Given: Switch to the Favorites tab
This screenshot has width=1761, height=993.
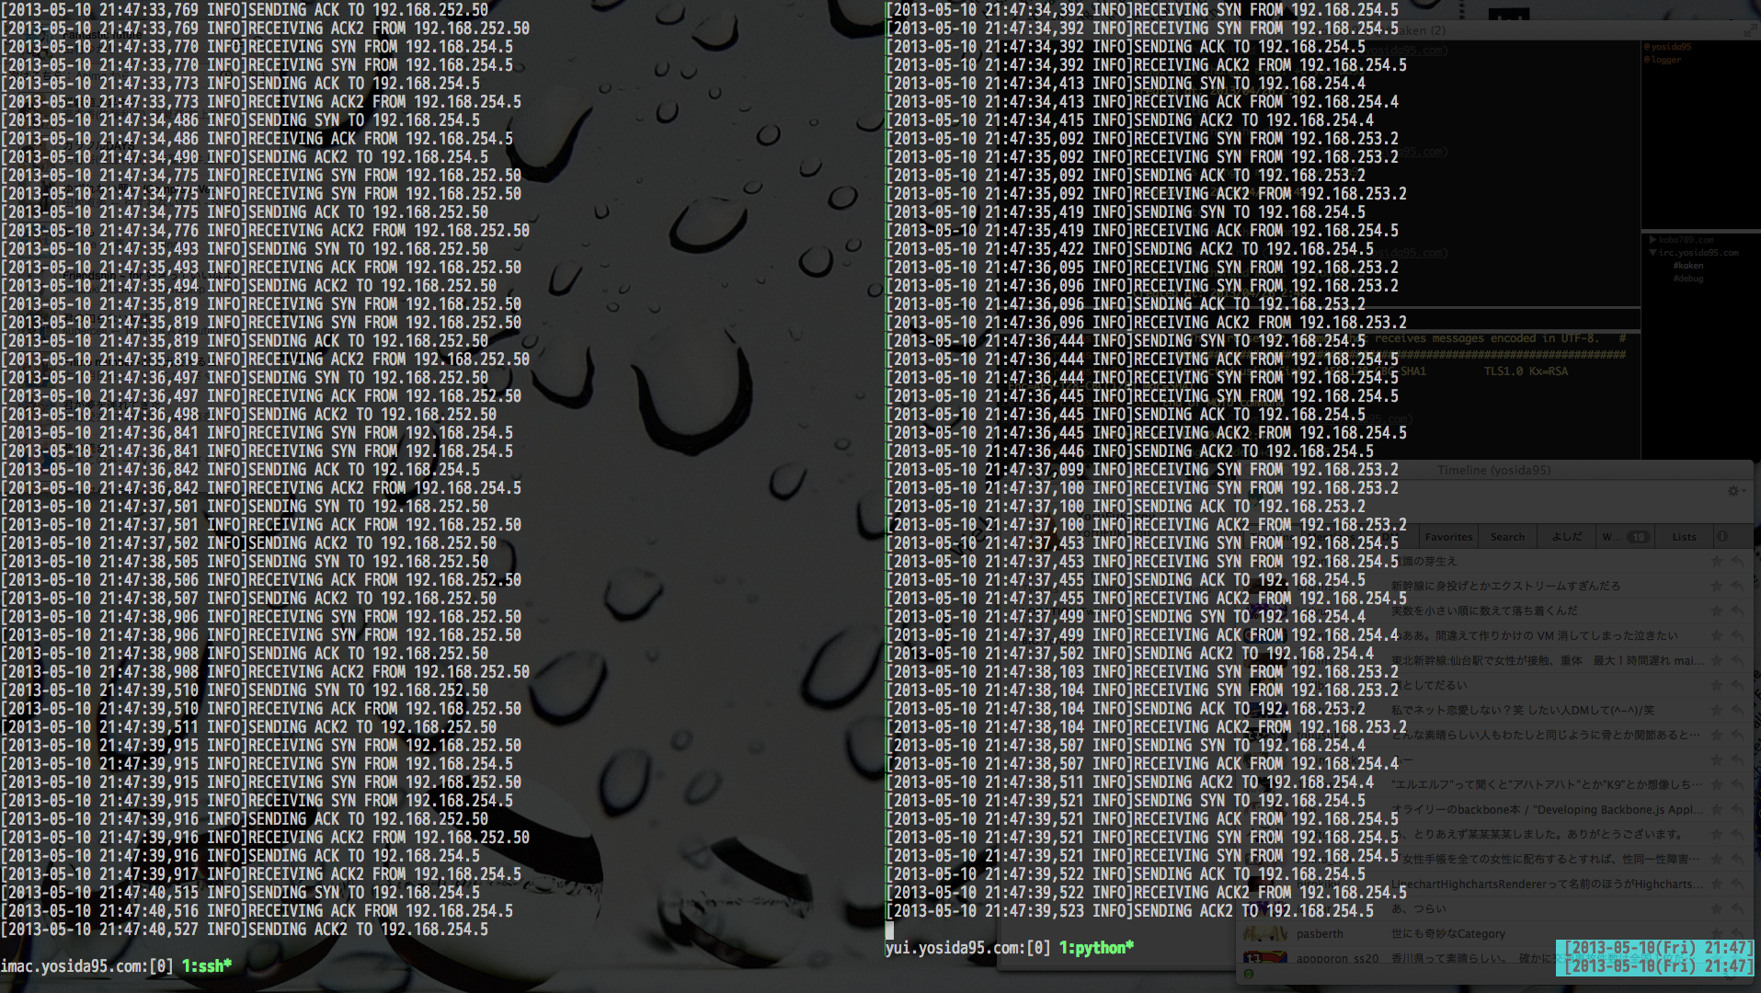Looking at the screenshot, I should click(x=1448, y=537).
